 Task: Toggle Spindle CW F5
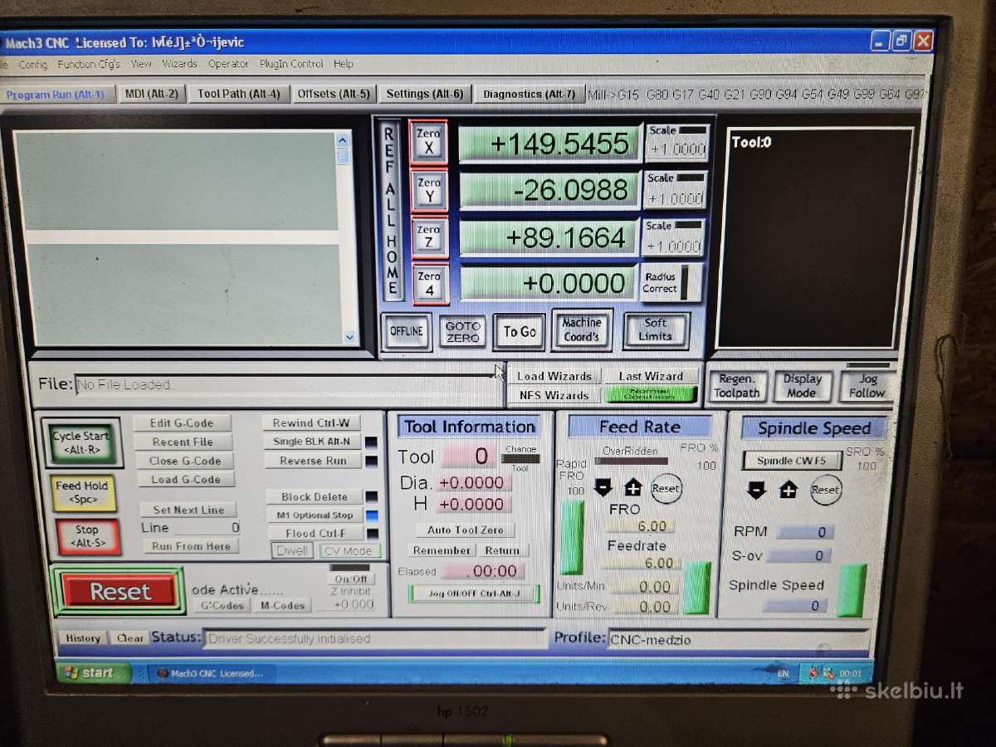tap(791, 461)
